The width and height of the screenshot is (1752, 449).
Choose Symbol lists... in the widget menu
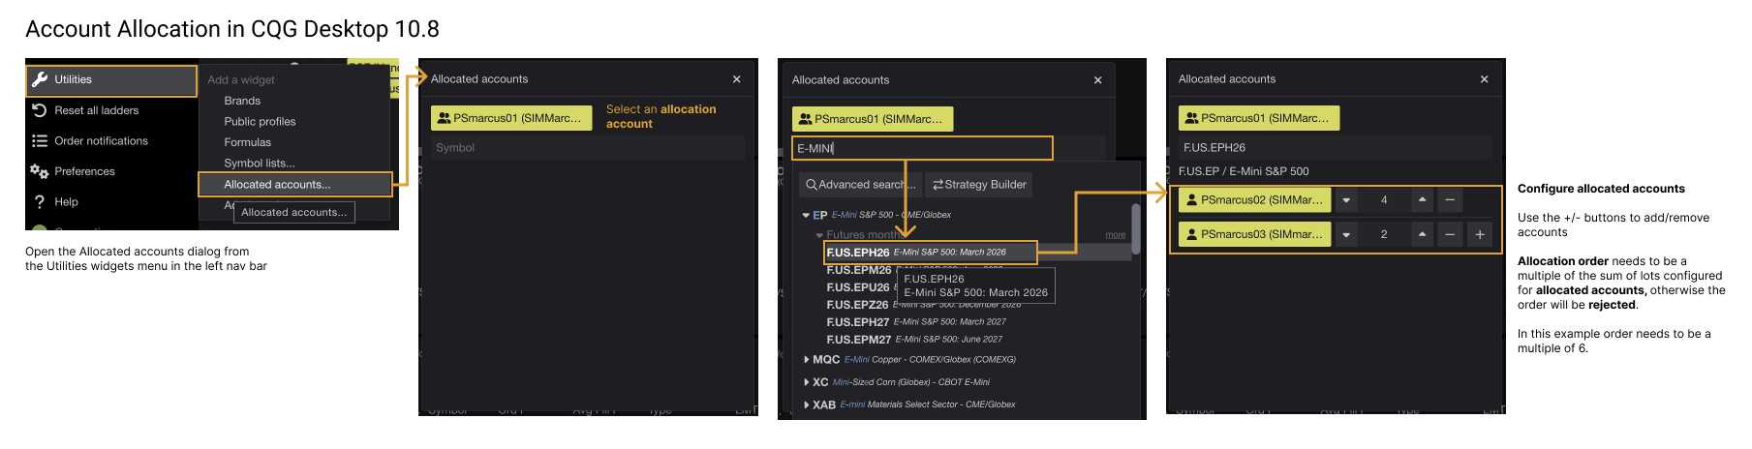(260, 164)
